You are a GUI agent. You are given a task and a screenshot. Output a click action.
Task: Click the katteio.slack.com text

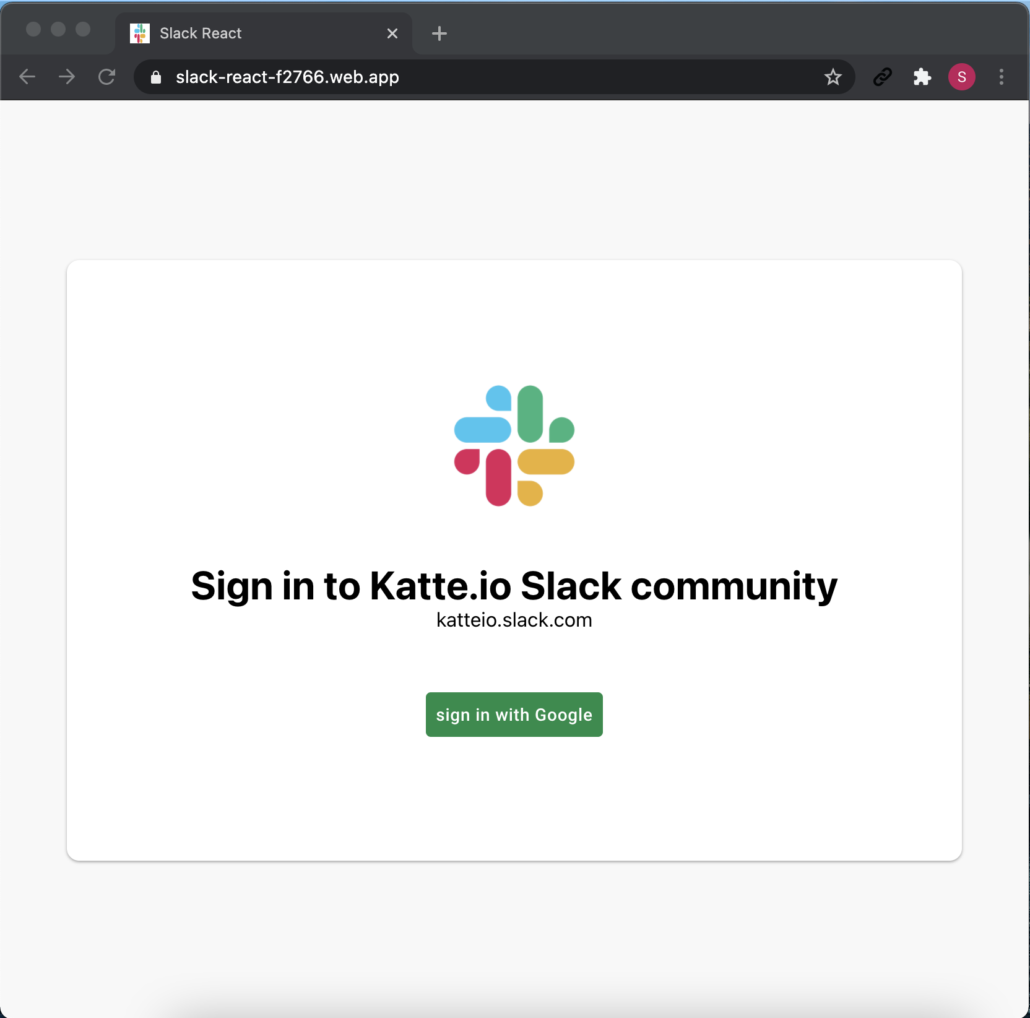(514, 620)
